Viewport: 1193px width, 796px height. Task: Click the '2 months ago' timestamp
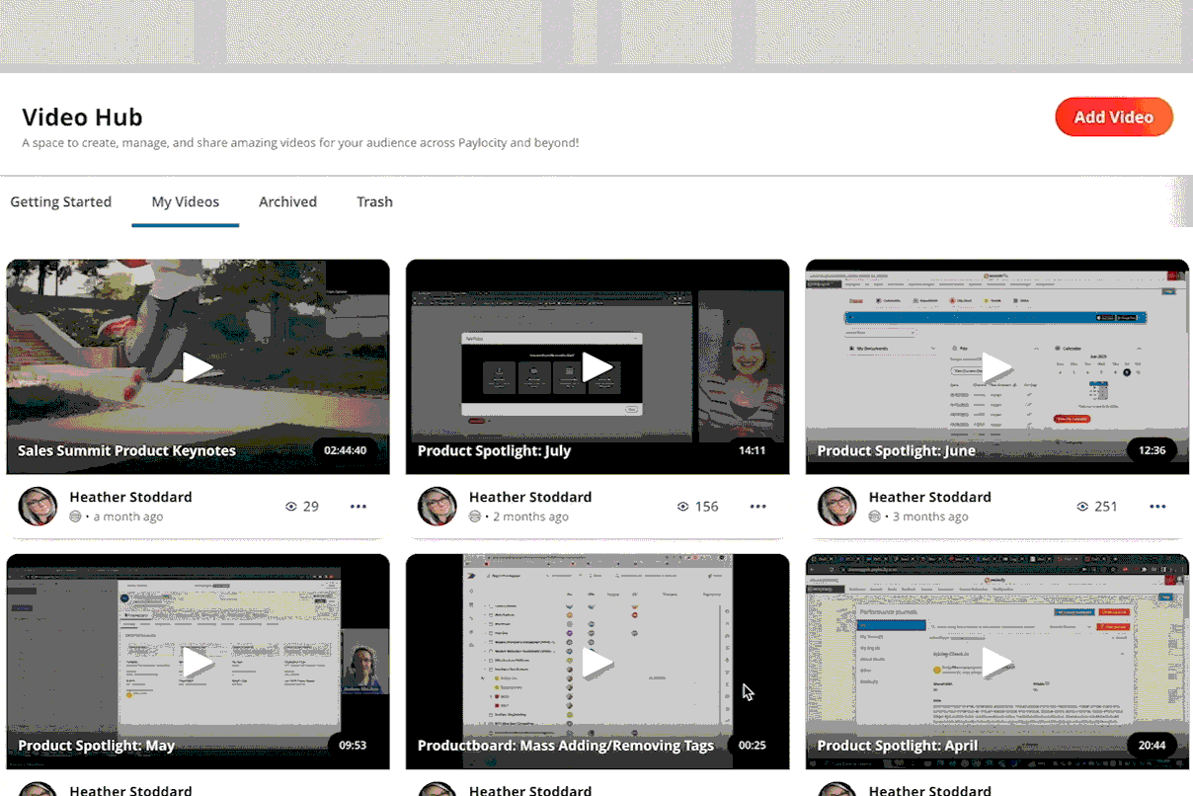[531, 517]
